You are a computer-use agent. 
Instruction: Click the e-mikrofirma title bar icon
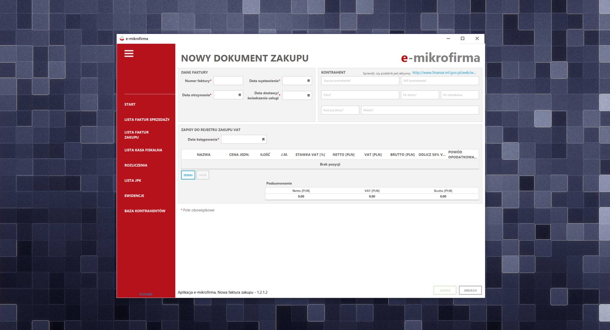(x=122, y=39)
